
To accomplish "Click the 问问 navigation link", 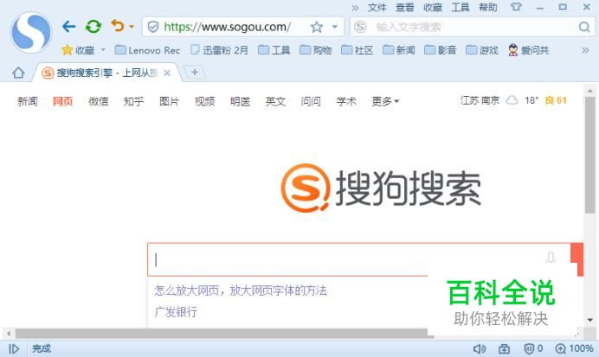I will pos(311,101).
